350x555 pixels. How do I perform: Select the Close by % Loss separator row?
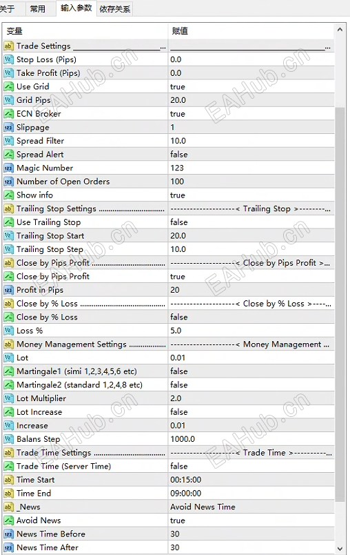[x=169, y=304]
